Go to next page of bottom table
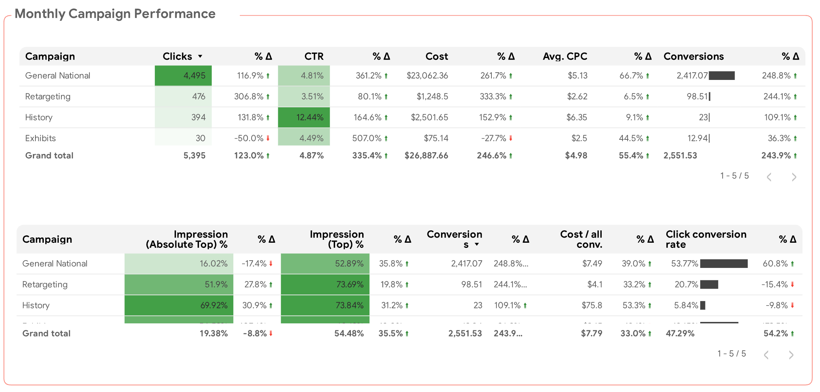Screen dimensions: 820x392 (x=791, y=355)
